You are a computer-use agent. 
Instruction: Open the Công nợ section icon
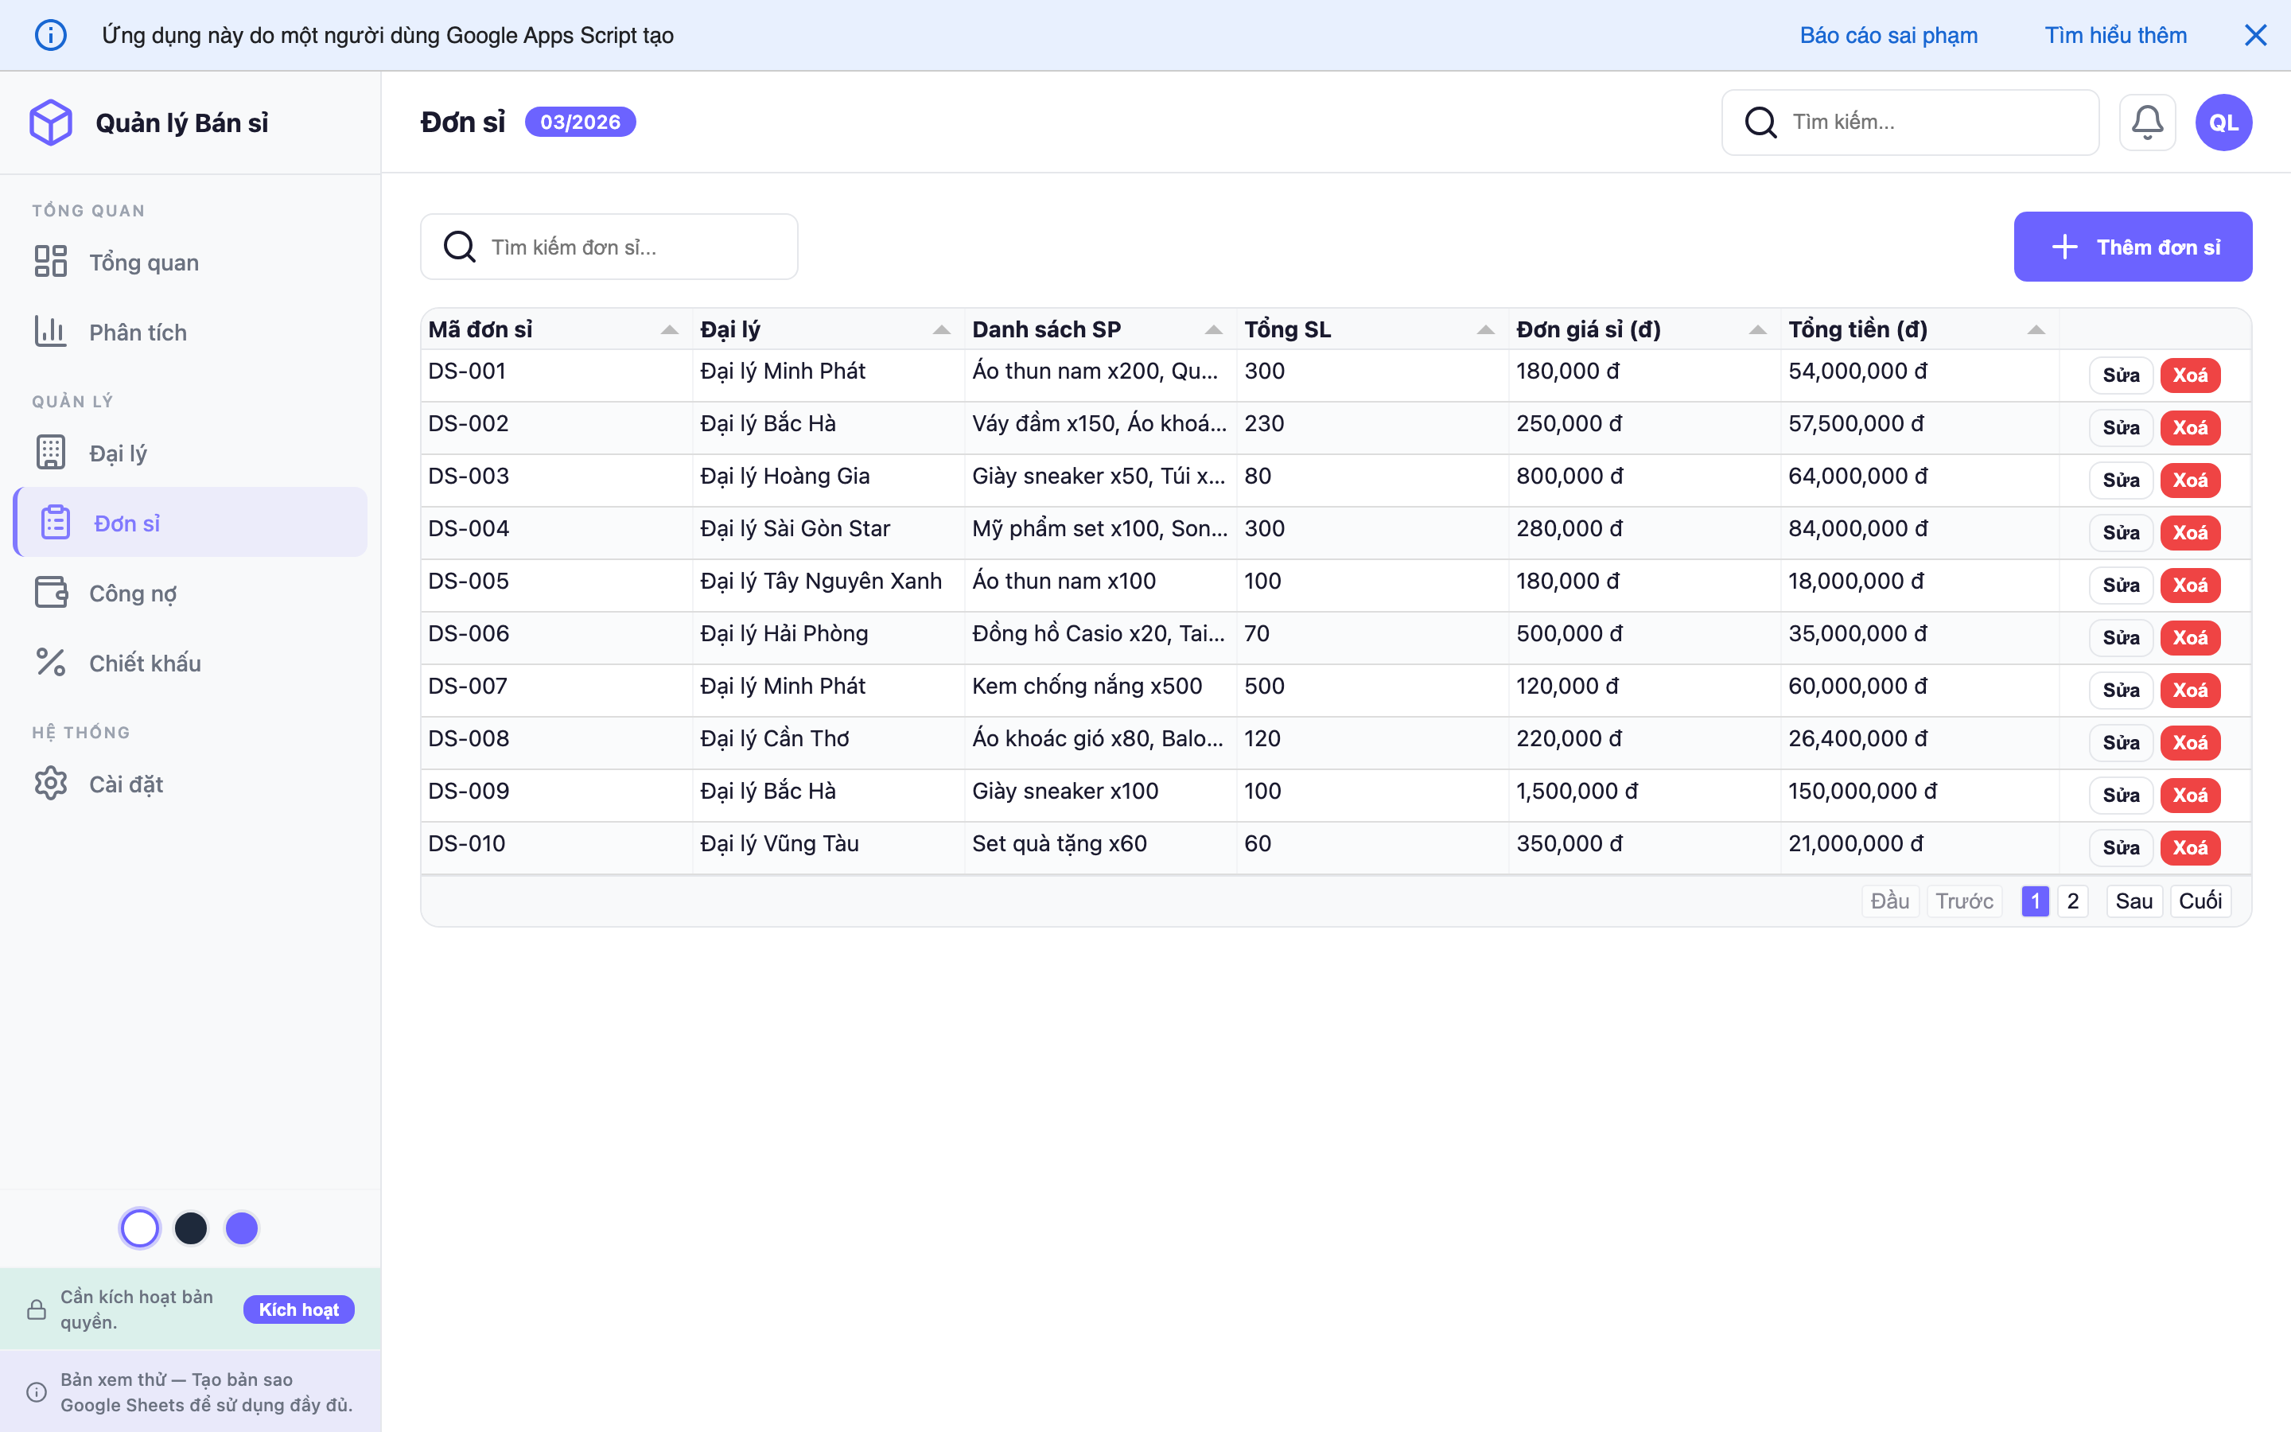pyautogui.click(x=51, y=592)
